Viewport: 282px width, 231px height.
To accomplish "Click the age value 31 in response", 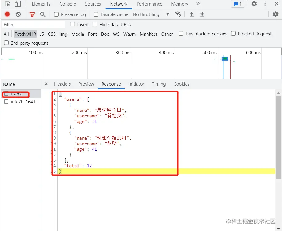I will 95,121.
